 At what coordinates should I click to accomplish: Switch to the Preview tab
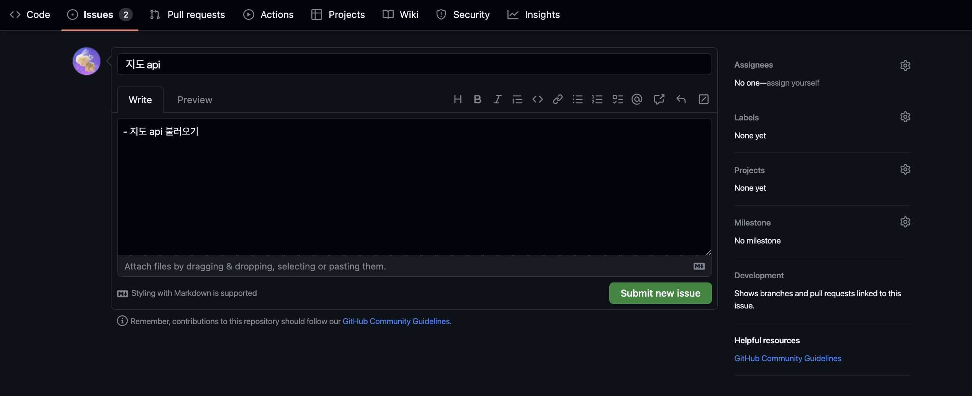195,99
